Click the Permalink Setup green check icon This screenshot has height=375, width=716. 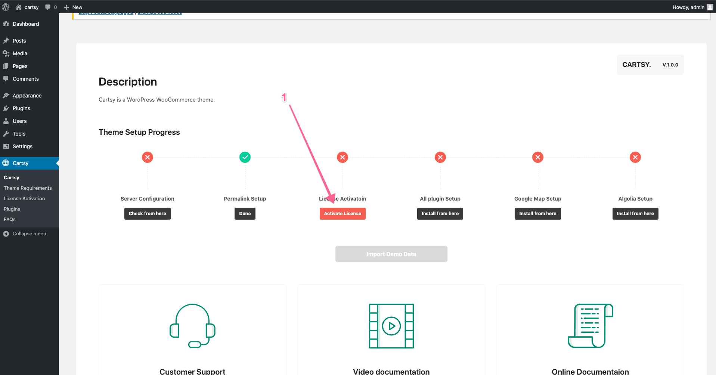245,157
